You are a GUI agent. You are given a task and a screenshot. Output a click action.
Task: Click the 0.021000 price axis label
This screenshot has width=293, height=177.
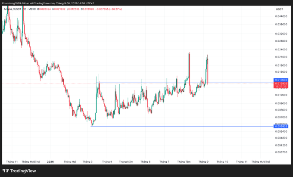[281, 57]
